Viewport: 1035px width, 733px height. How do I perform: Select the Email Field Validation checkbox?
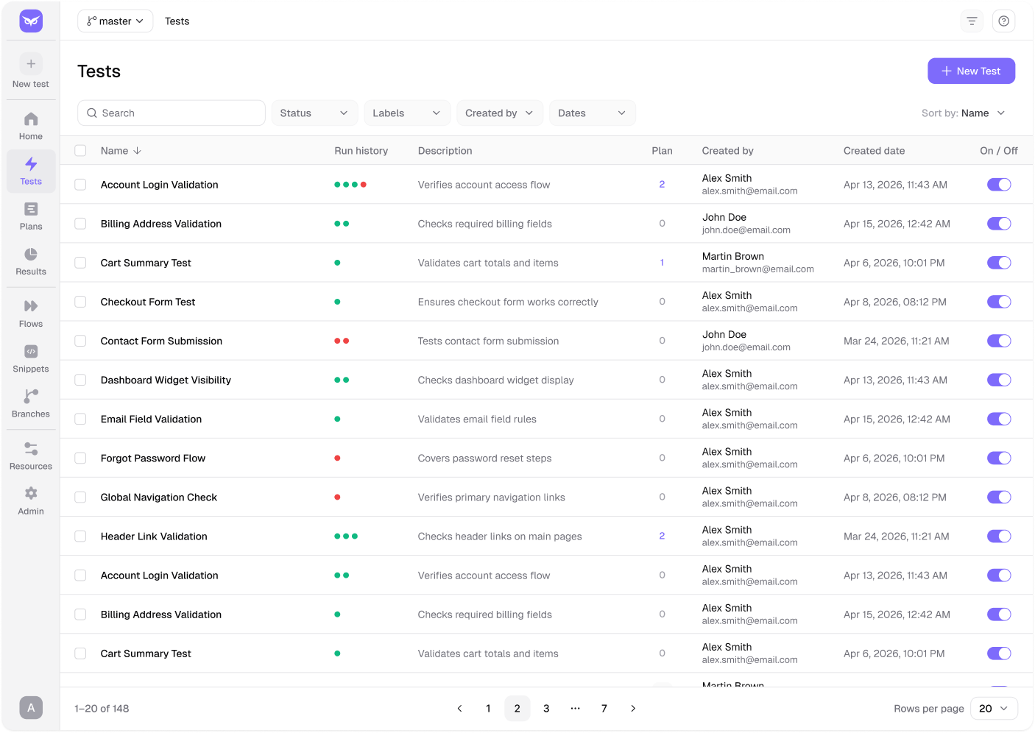click(x=80, y=419)
